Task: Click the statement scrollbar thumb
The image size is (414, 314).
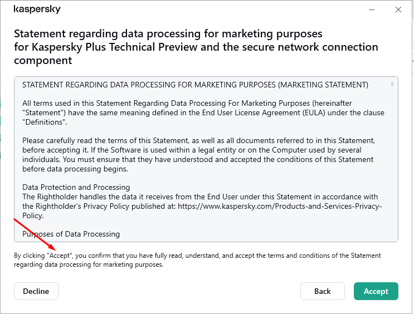Action: (392, 84)
